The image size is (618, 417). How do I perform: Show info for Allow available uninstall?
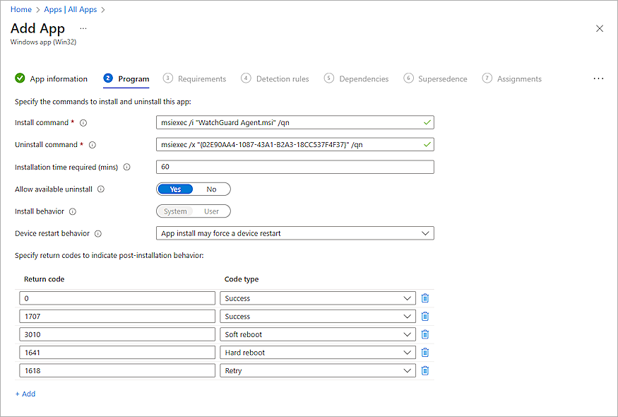click(x=101, y=189)
